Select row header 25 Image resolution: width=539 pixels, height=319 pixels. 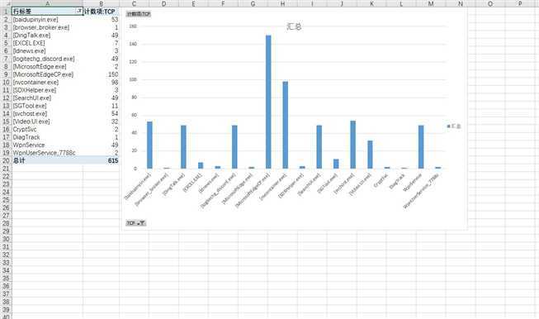[6, 200]
